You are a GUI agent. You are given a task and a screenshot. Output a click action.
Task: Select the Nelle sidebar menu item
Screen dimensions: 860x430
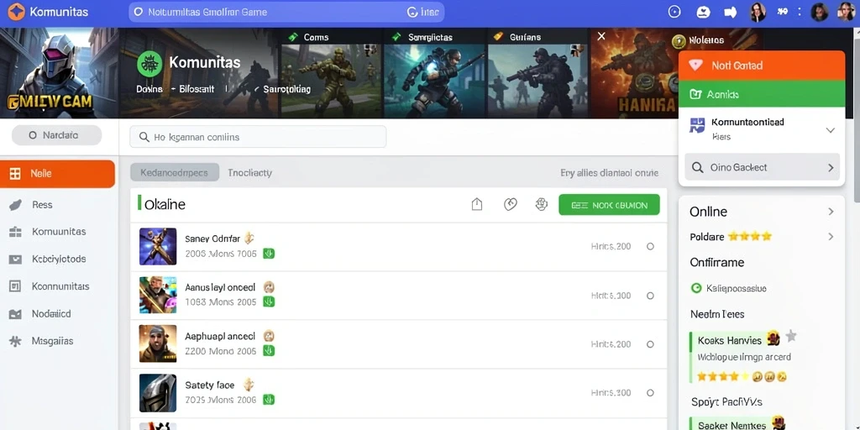(x=58, y=174)
